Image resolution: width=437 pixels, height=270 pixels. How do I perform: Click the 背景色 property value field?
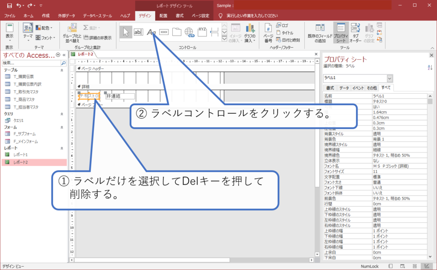399,140
